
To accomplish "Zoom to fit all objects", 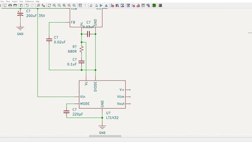I will pos(69,6).
